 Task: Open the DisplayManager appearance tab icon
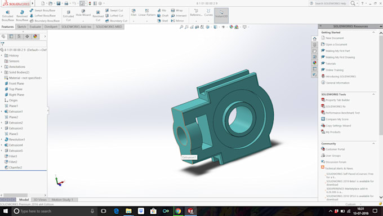35,37
